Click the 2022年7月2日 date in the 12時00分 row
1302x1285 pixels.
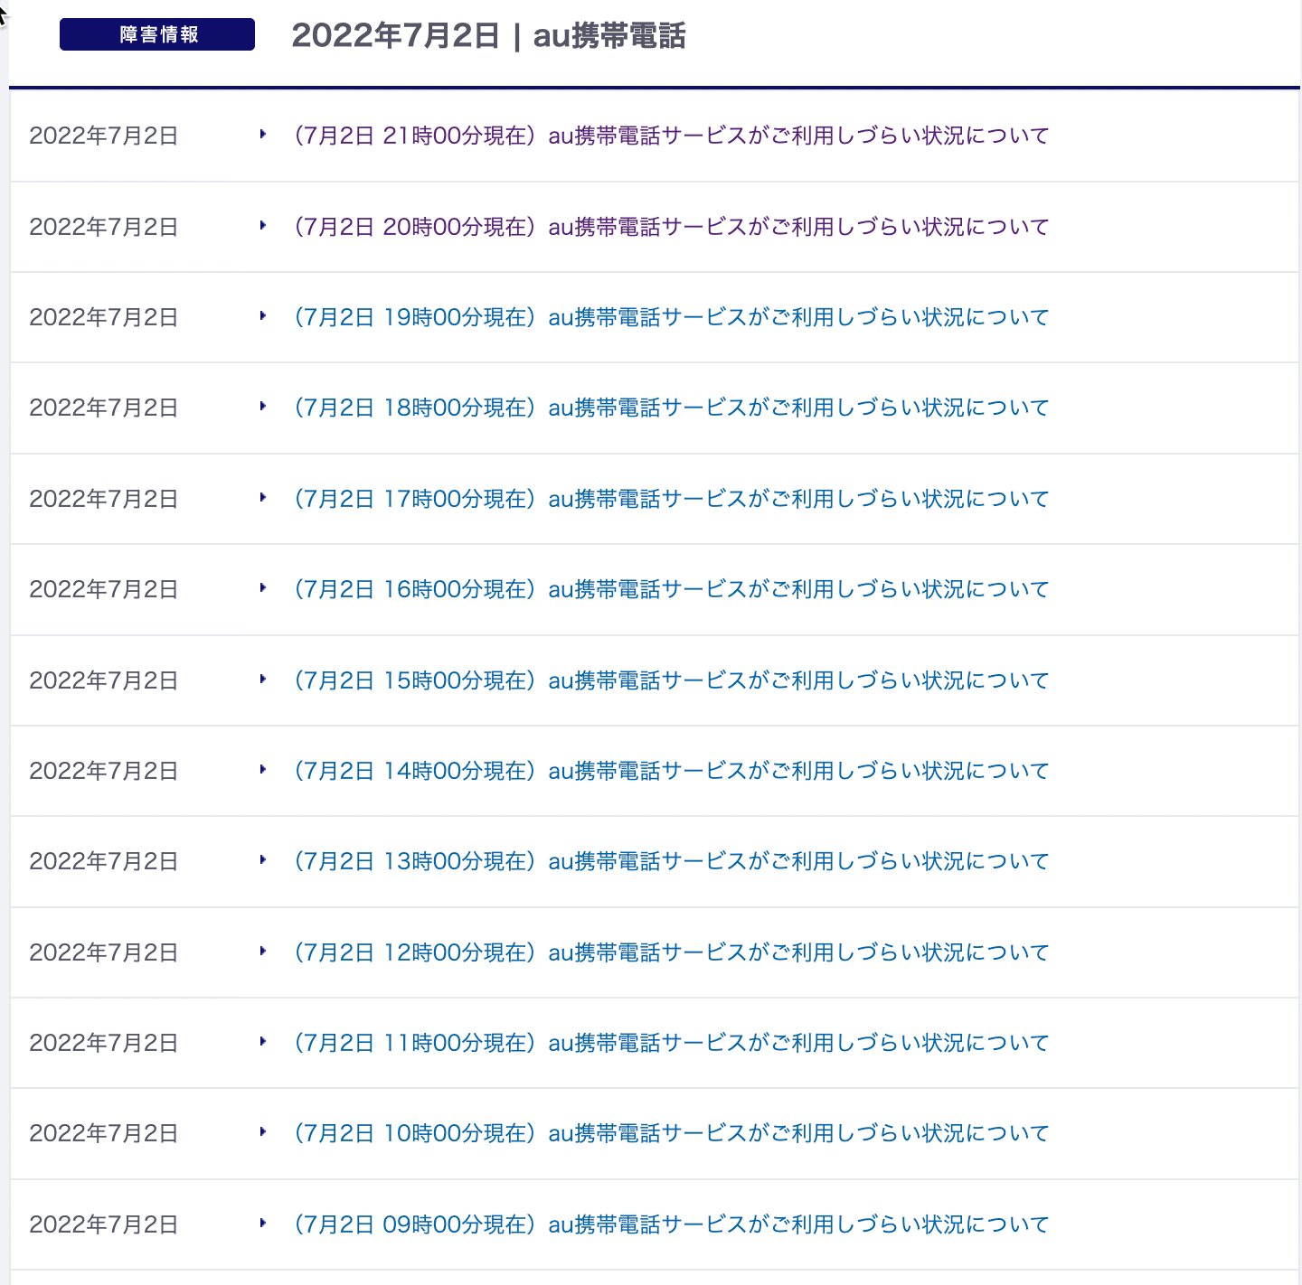click(x=103, y=952)
